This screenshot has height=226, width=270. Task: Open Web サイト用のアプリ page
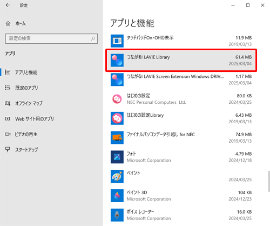(x=35, y=119)
